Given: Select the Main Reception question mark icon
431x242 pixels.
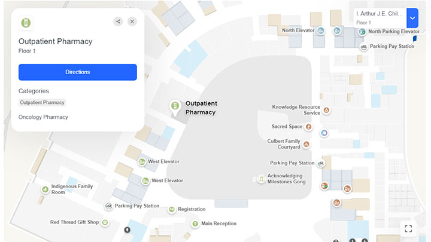Looking at the screenshot, I should [x=195, y=223].
